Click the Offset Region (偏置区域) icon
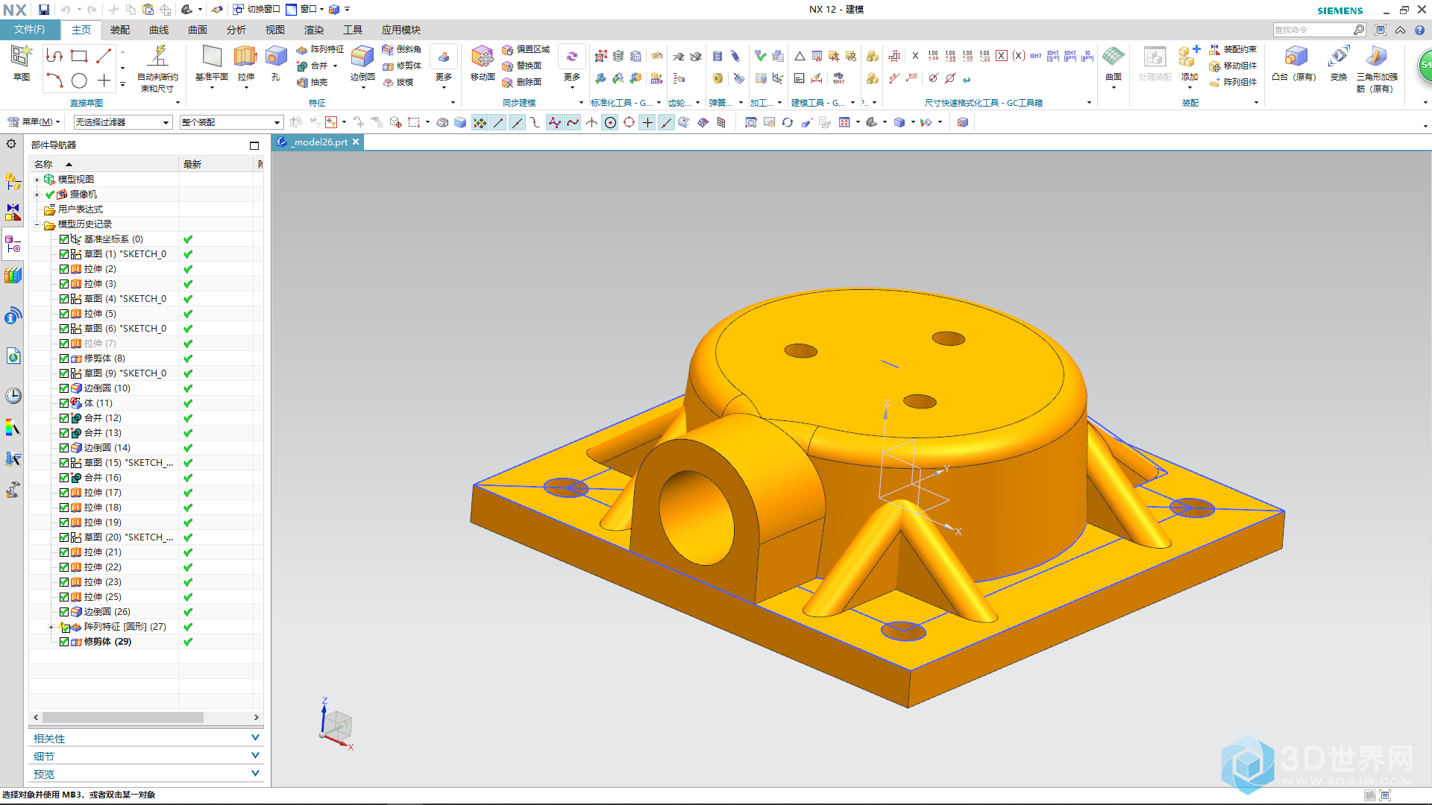 click(526, 49)
